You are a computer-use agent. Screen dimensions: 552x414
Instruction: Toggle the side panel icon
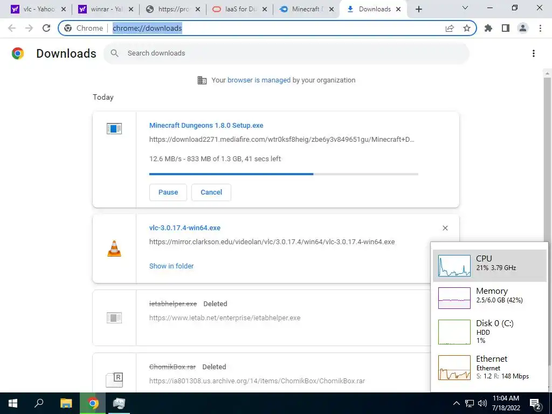506,28
